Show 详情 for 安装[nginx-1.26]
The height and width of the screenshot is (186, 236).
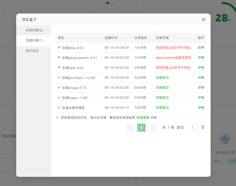point(201,98)
